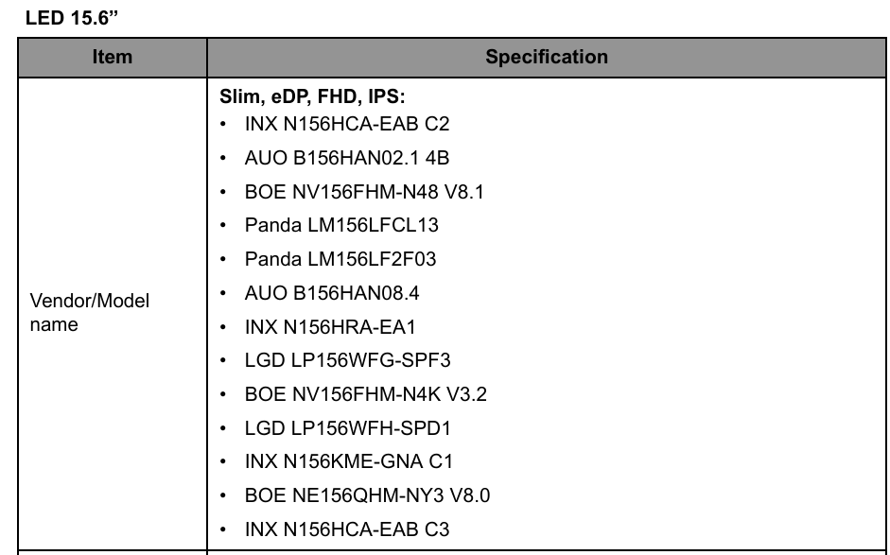
Task: Click the Item column header
Action: [113, 57]
